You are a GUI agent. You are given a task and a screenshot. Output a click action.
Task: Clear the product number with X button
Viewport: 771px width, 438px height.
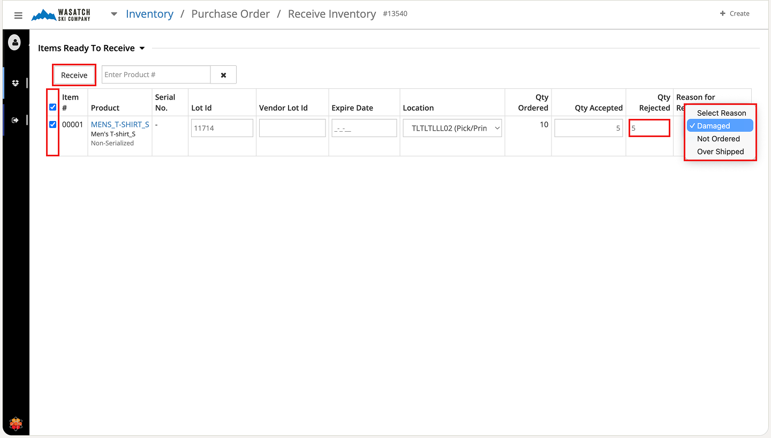pyautogui.click(x=223, y=75)
